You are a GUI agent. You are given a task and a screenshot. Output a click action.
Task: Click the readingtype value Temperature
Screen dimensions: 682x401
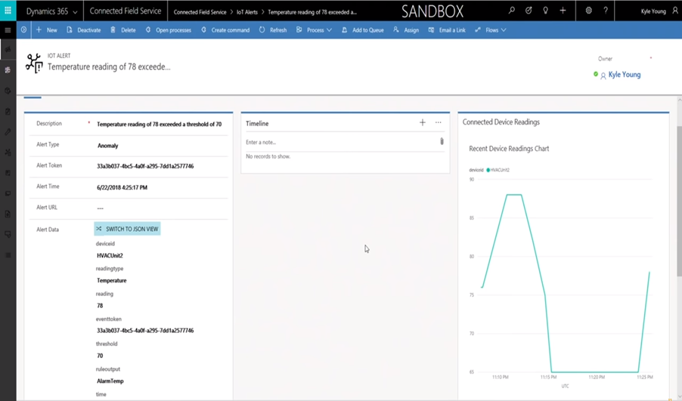pyautogui.click(x=111, y=281)
